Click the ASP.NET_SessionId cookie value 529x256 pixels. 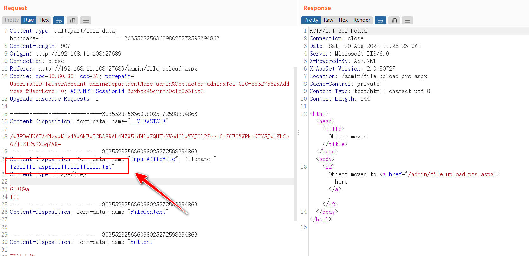tap(166, 91)
